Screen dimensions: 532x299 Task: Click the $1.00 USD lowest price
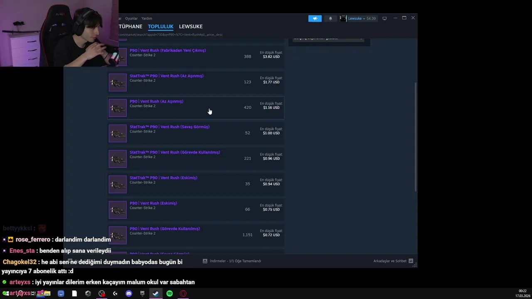point(271,133)
